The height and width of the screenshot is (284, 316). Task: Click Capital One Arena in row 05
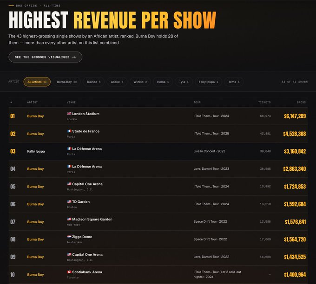tap(87, 184)
